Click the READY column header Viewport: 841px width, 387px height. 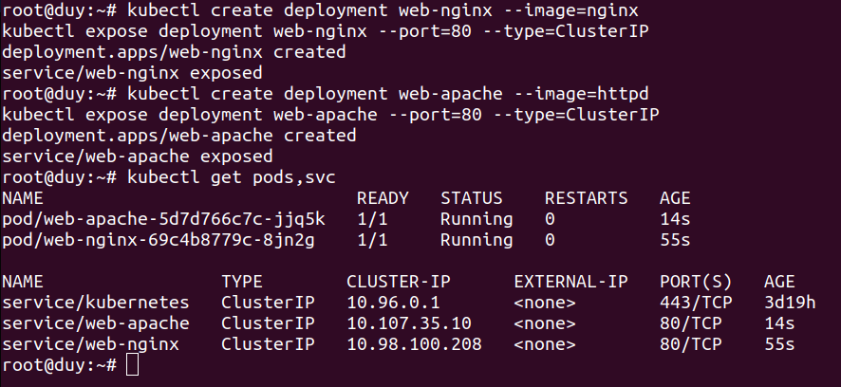pyautogui.click(x=383, y=198)
